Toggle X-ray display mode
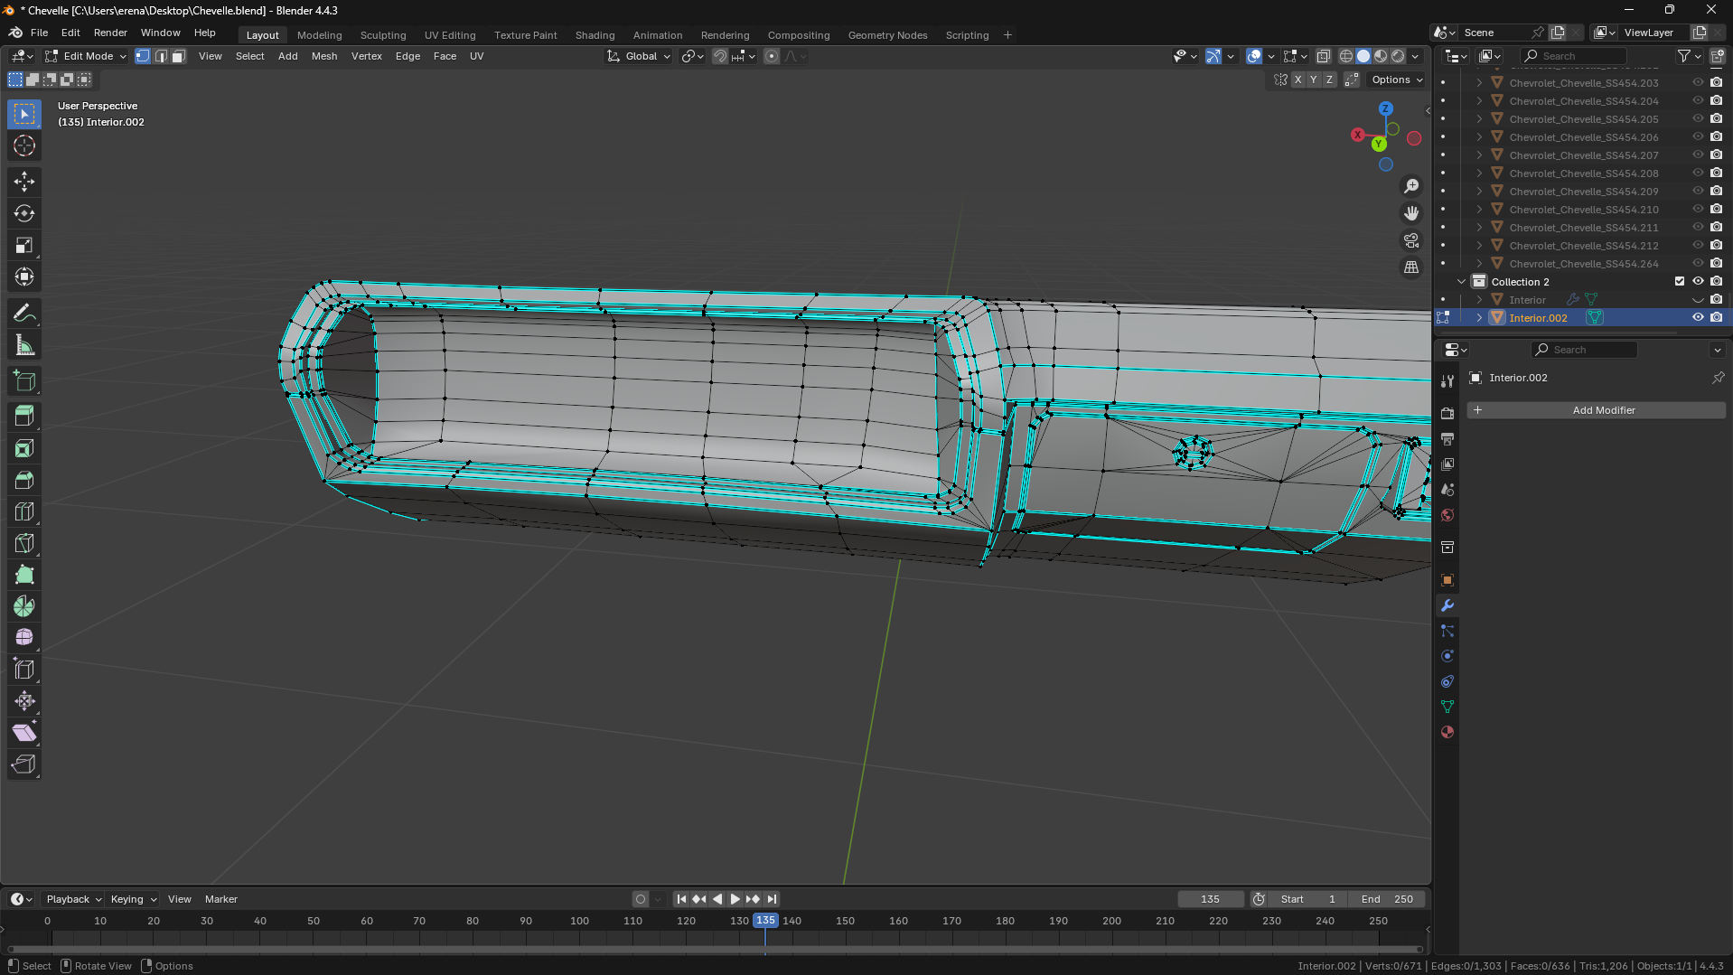This screenshot has height=975, width=1733. (1324, 56)
